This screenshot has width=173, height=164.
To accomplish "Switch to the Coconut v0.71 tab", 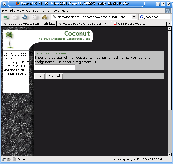I will [29, 24].
